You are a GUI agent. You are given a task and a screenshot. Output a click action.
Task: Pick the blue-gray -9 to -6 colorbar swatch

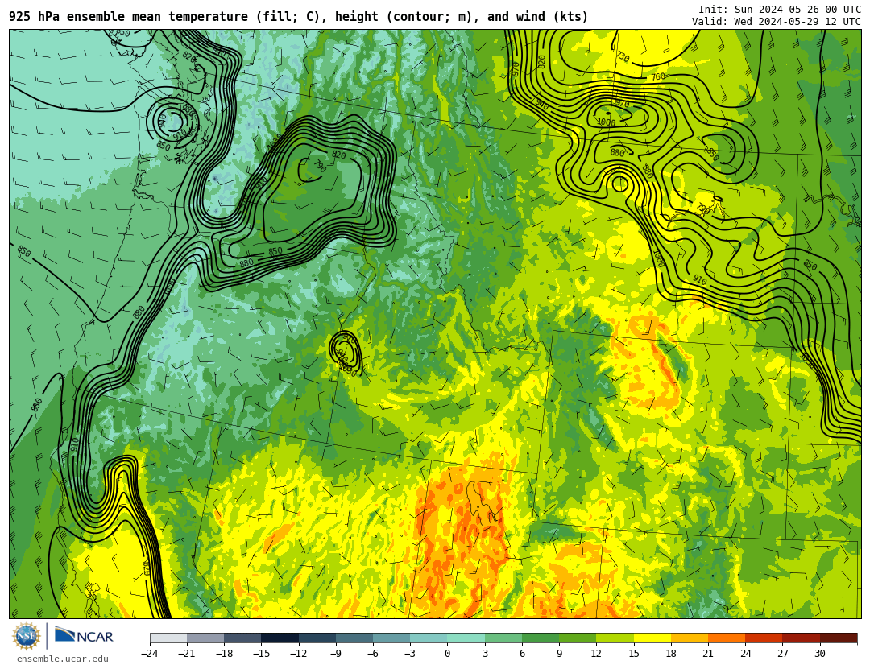pyautogui.click(x=354, y=638)
